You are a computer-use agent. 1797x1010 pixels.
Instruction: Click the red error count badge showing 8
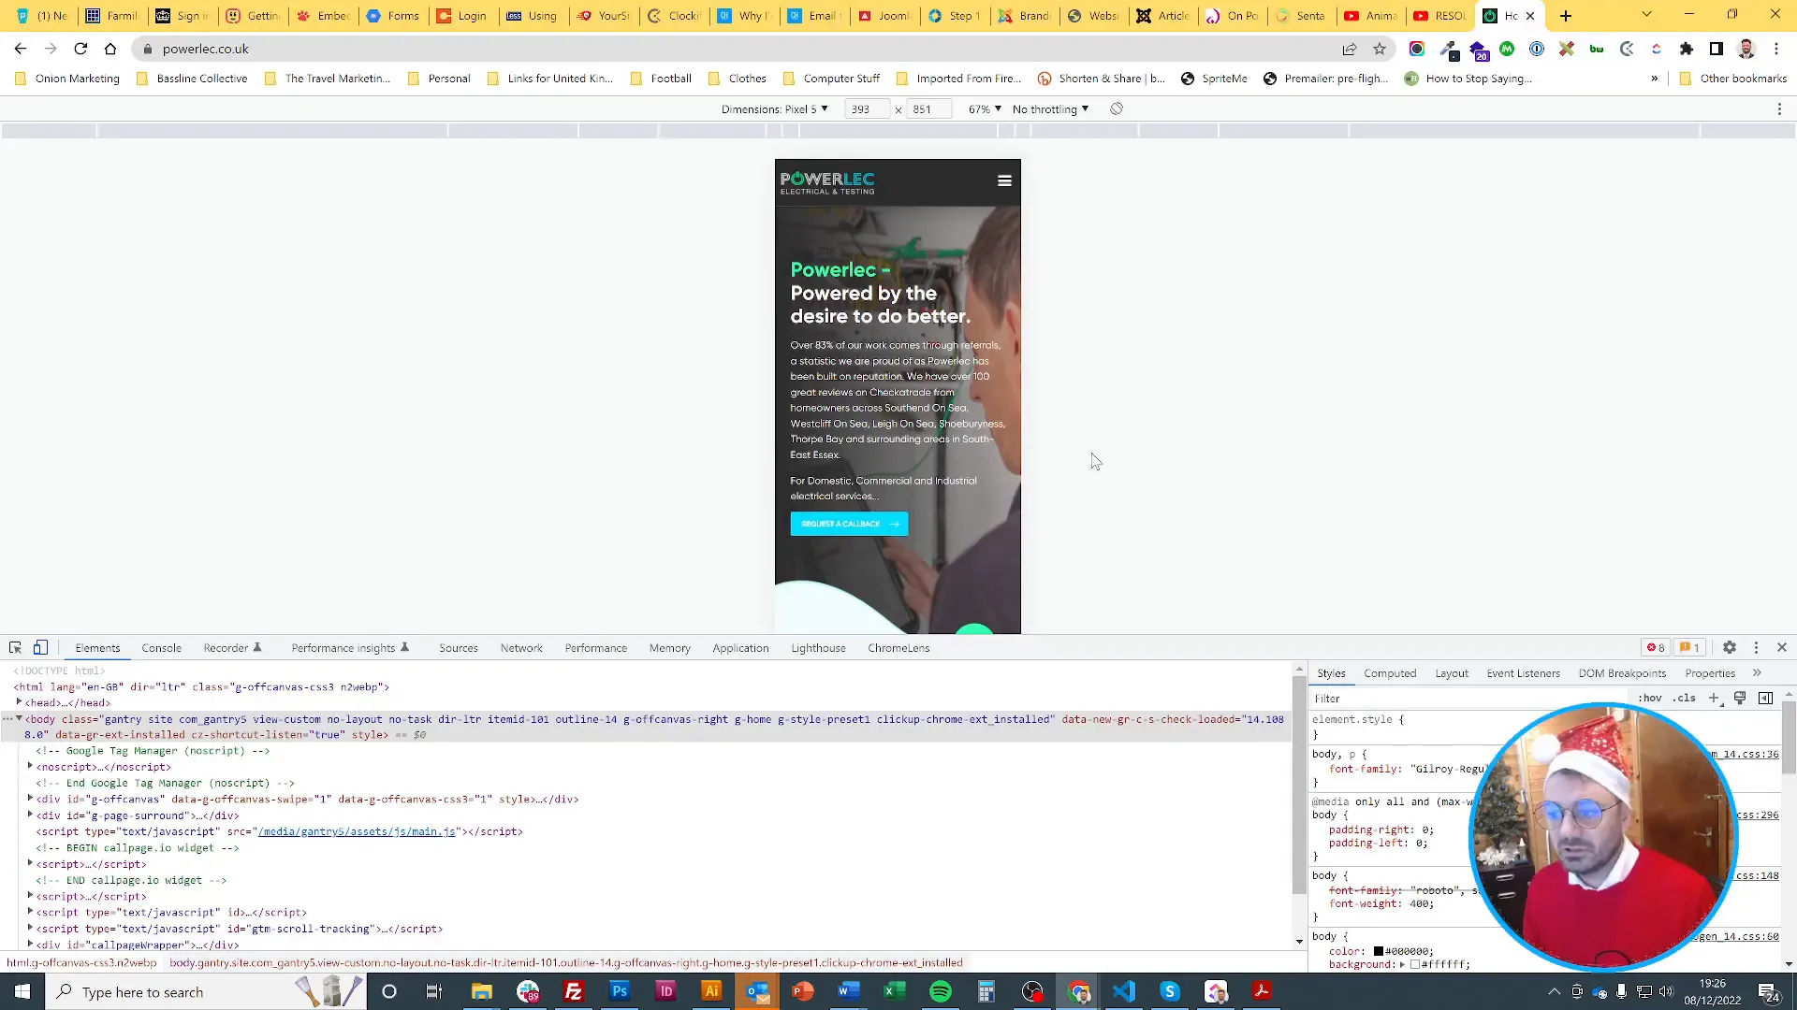click(x=1656, y=647)
